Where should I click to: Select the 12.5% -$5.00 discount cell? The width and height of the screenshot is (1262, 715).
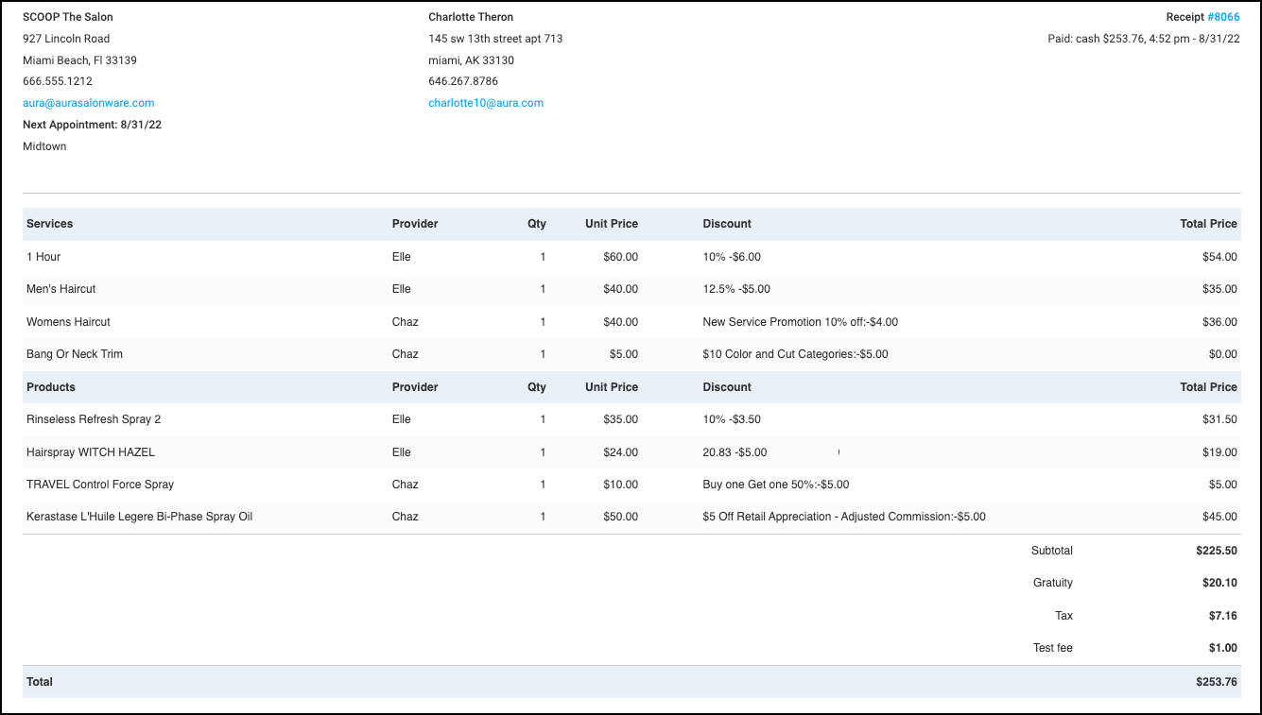coord(736,289)
